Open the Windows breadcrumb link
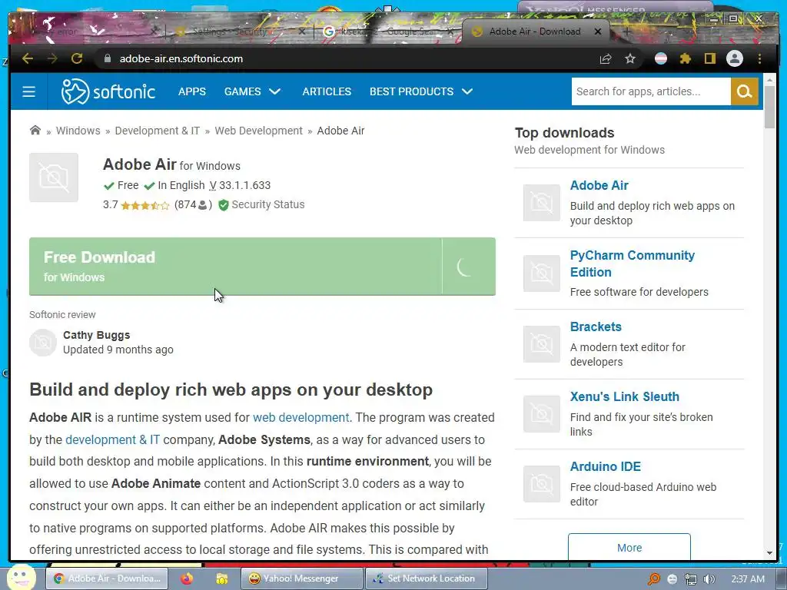 pyautogui.click(x=78, y=131)
